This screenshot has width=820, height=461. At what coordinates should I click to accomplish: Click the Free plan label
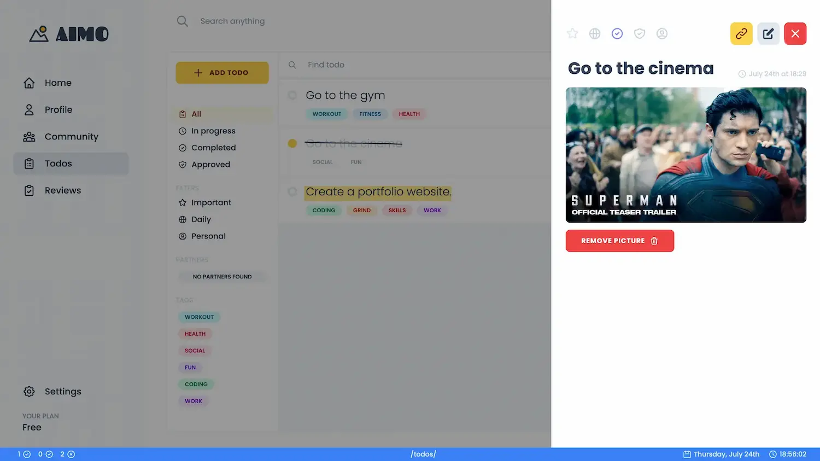coord(32,428)
